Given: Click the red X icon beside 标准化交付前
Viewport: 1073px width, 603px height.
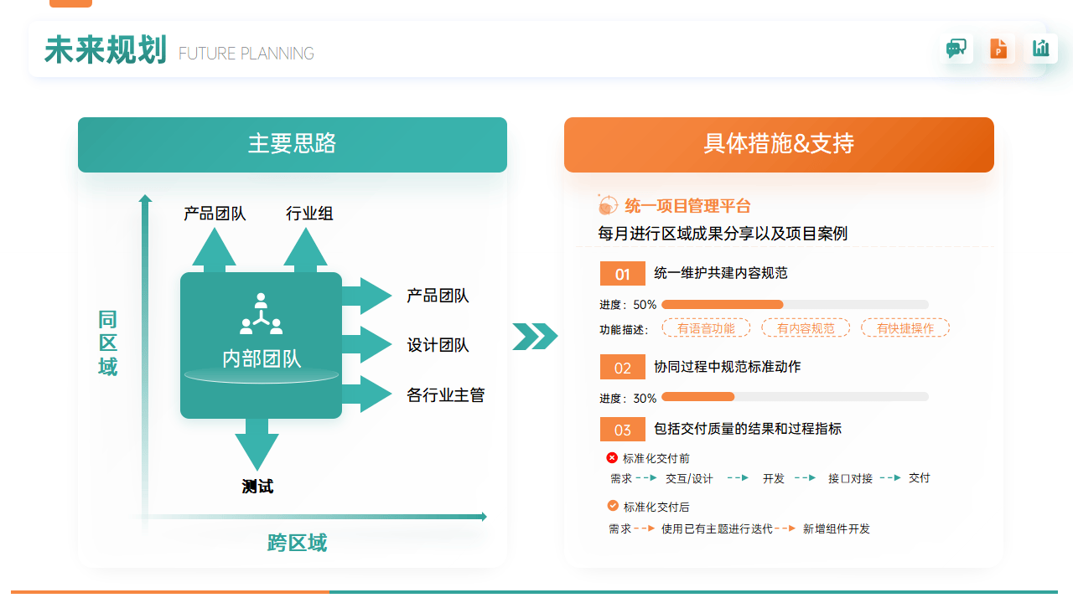Looking at the screenshot, I should [x=612, y=457].
